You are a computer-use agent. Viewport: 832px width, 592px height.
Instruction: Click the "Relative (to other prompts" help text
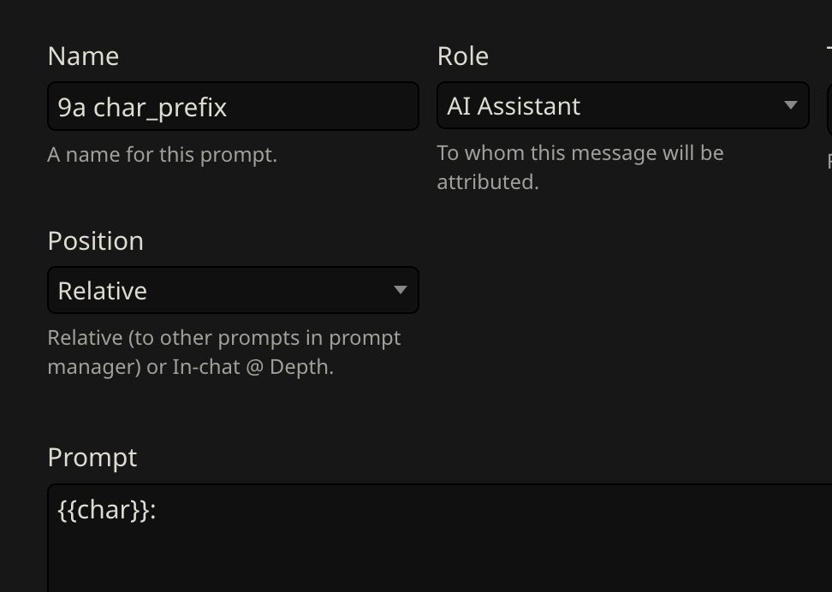(223, 338)
